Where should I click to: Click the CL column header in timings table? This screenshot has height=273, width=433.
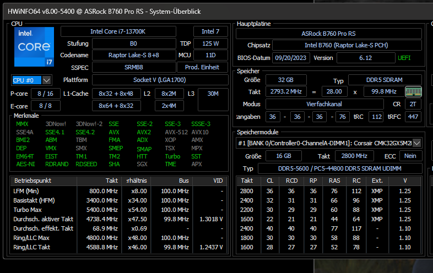coord(270,181)
